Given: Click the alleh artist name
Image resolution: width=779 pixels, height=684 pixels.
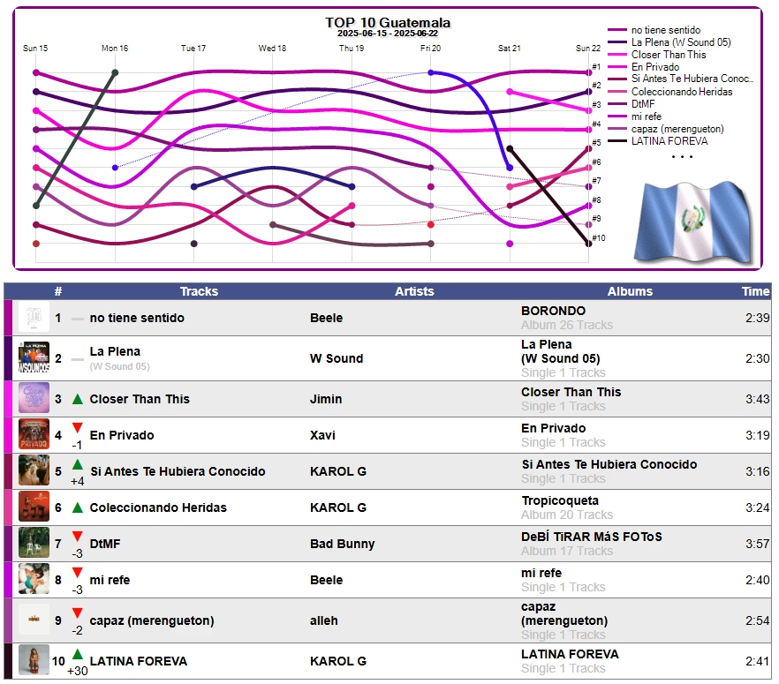Looking at the screenshot, I should pyautogui.click(x=324, y=620).
